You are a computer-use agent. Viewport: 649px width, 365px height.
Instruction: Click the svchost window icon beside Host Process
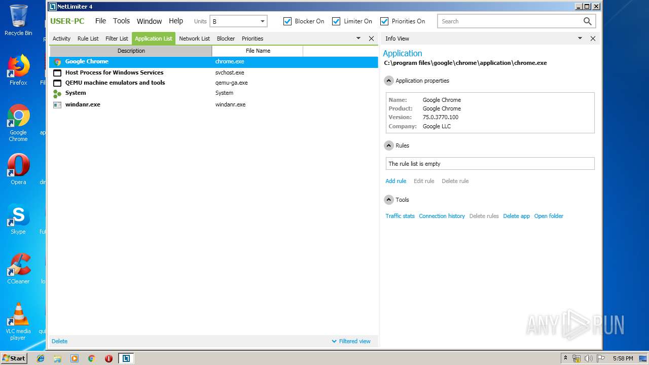click(57, 73)
